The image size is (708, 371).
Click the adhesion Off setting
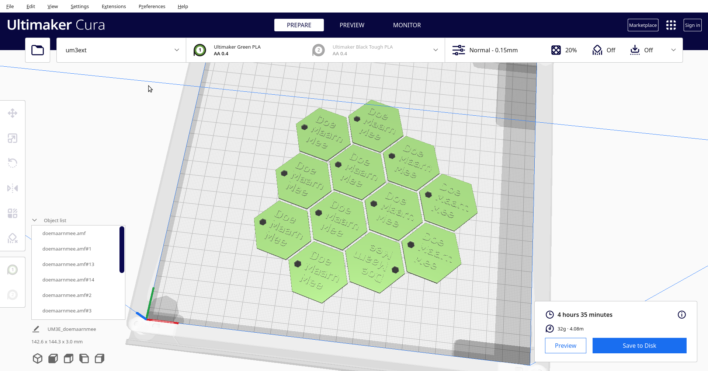641,50
